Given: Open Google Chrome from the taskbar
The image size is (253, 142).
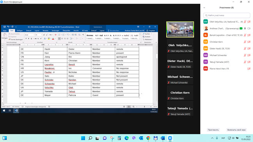Looking at the screenshot, I should point(148,138).
